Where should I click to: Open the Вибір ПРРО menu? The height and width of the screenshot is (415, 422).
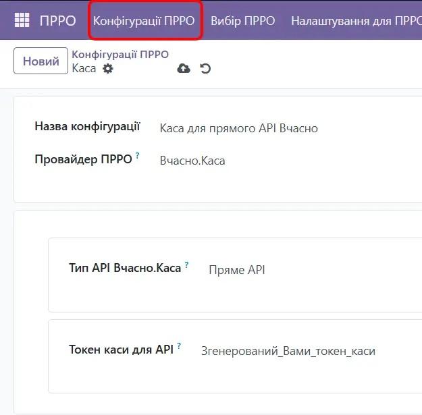[243, 21]
